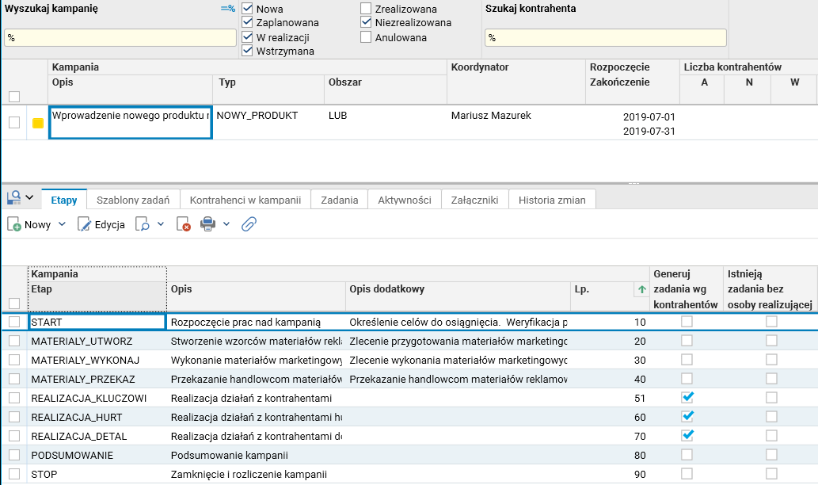The image size is (818, 485).
Task: Click the yellow status square of the campaign
Action: tap(37, 123)
